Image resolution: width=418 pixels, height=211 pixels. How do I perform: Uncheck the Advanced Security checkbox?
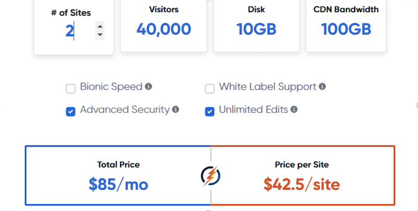71,111
